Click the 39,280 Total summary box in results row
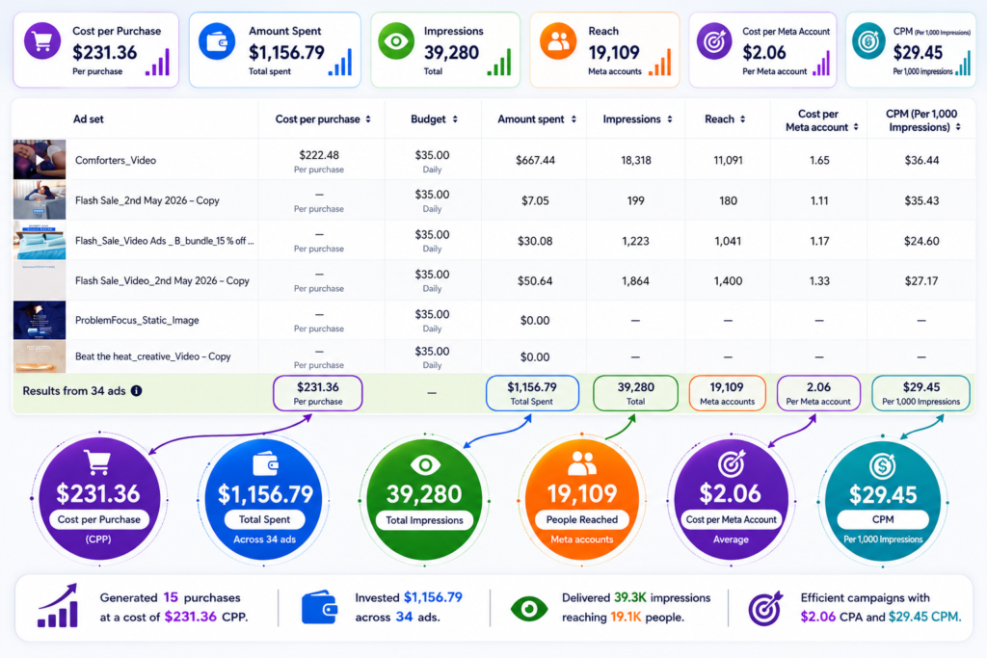Screen dimensions: 987x658 click(635, 393)
